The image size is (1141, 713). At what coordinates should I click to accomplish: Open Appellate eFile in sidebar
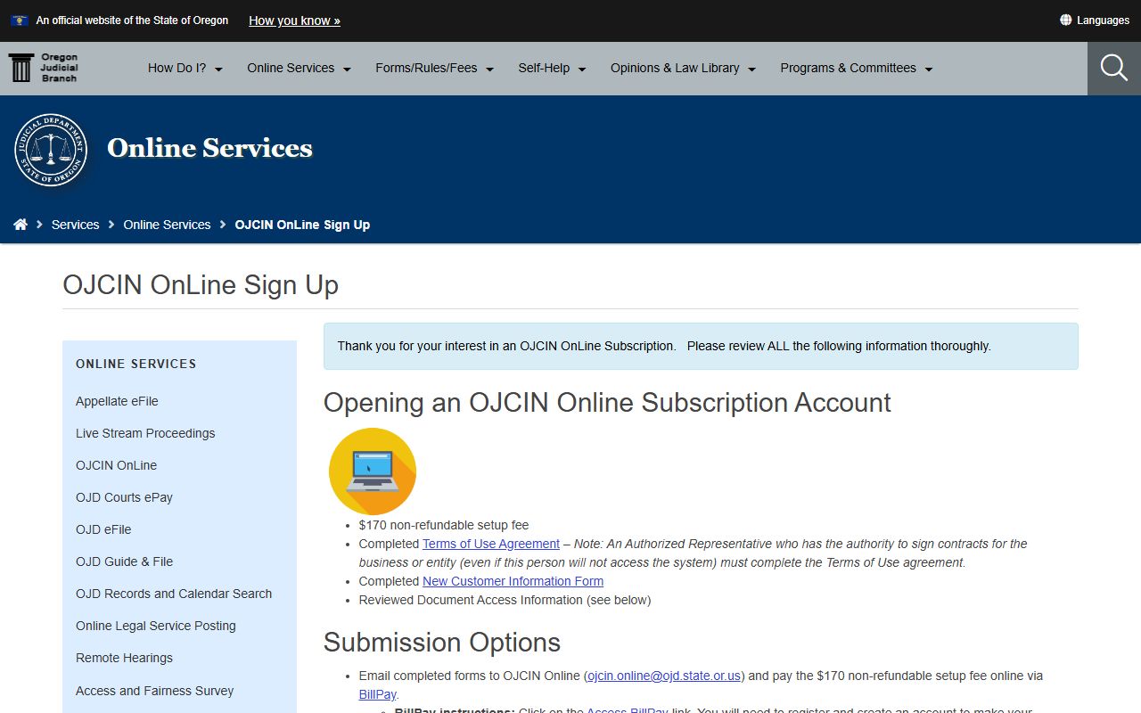click(117, 401)
